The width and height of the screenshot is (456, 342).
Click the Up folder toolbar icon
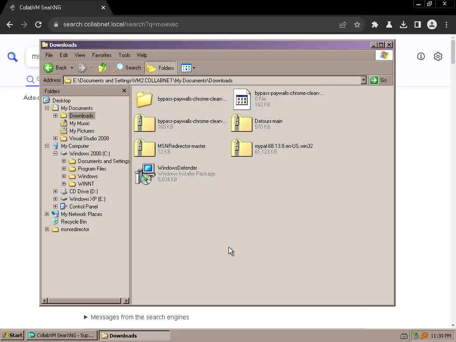[x=102, y=68]
